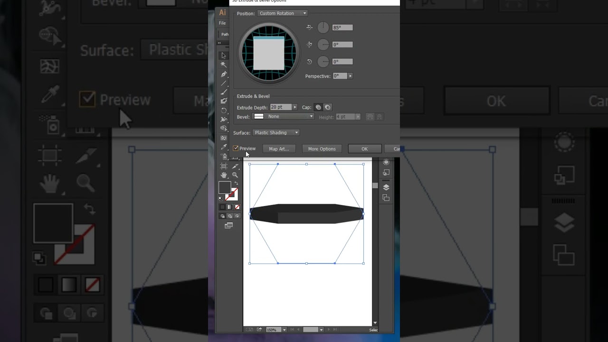608x342 pixels.
Task: Select the Hand tool
Action: pos(224,175)
